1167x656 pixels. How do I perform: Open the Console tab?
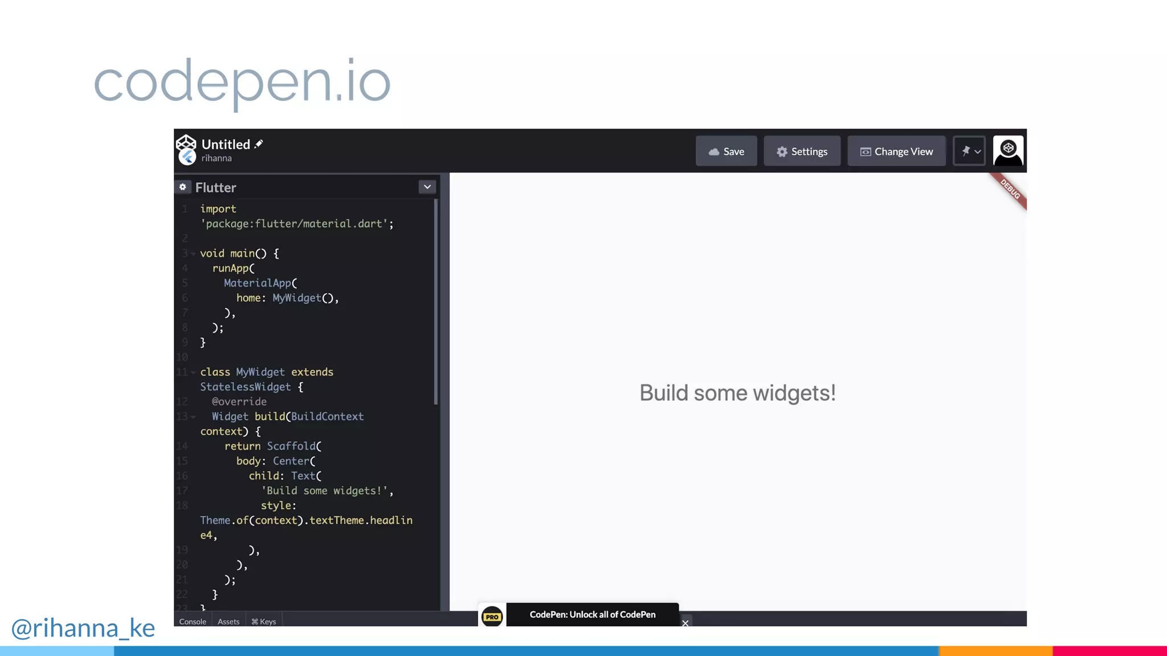click(193, 621)
